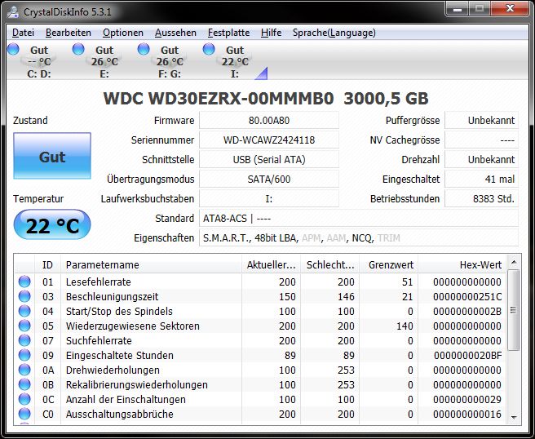Click the serial number WD-WCAWZ2424118 field
535x439 pixels.
click(x=269, y=140)
